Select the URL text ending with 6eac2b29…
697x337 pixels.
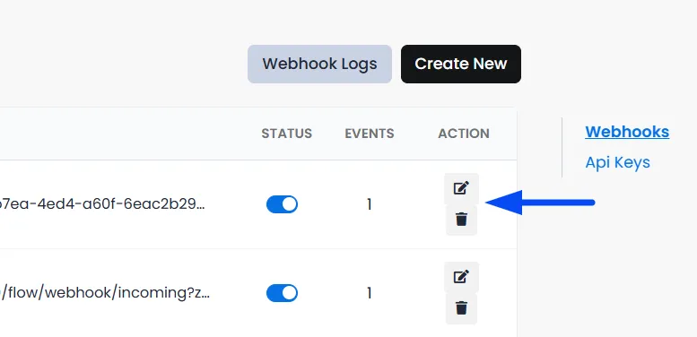(x=102, y=204)
